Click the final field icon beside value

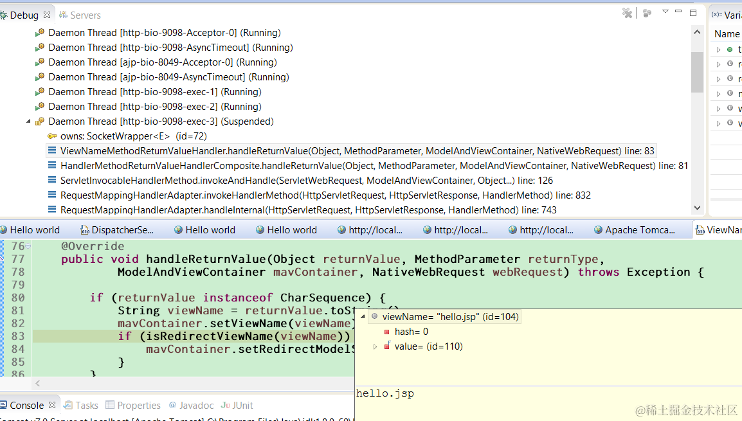click(x=387, y=346)
